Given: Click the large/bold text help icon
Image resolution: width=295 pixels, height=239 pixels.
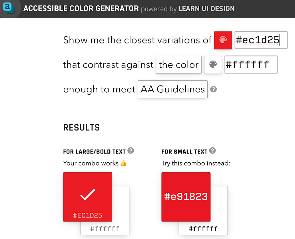Looking at the screenshot, I should [x=131, y=151].
